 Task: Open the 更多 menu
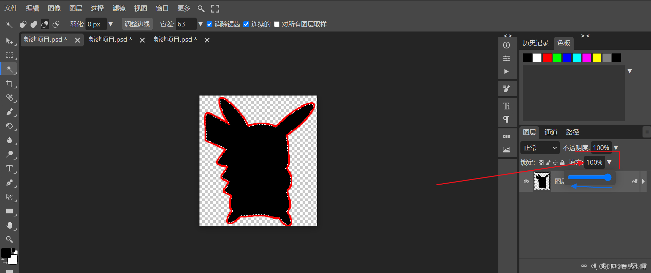coord(184,8)
